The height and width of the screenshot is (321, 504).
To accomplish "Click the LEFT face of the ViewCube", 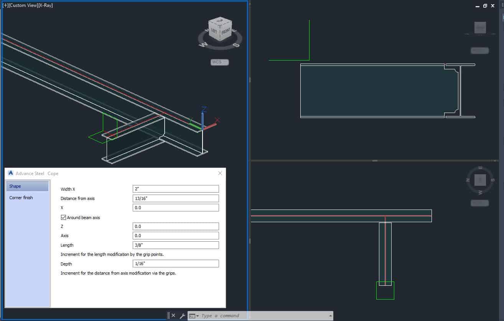I will tap(214, 31).
